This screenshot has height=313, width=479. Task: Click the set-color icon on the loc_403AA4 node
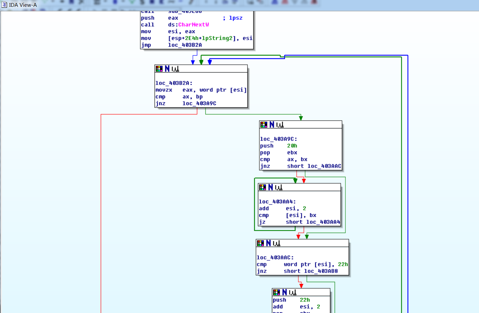pyautogui.click(x=262, y=187)
